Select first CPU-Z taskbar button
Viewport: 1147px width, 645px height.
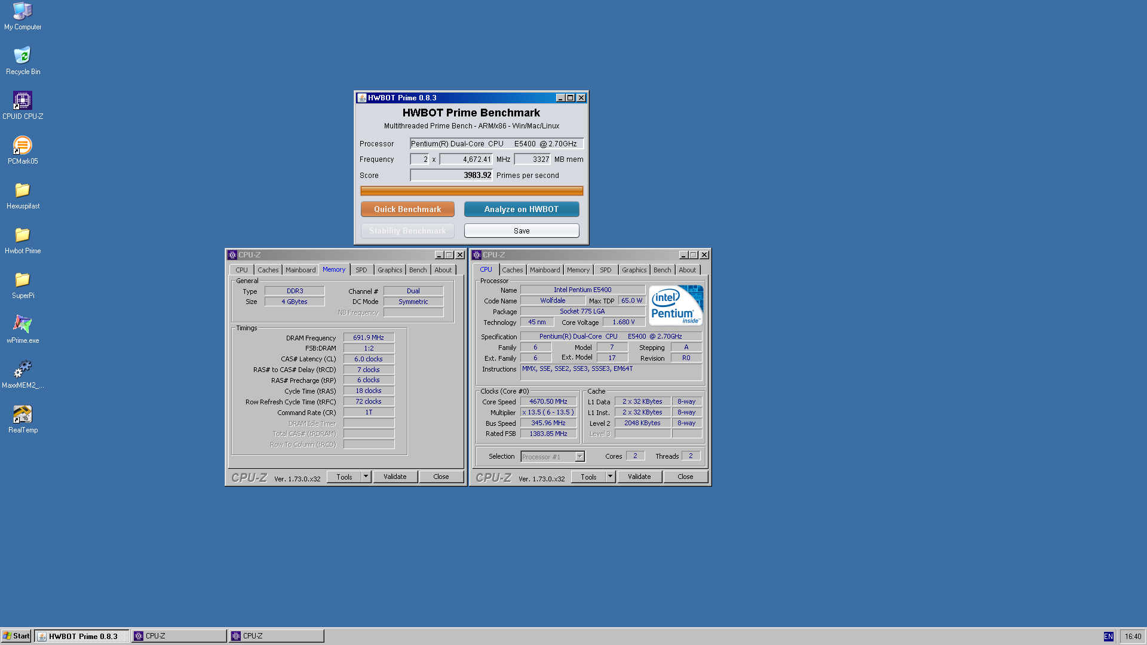coord(179,636)
